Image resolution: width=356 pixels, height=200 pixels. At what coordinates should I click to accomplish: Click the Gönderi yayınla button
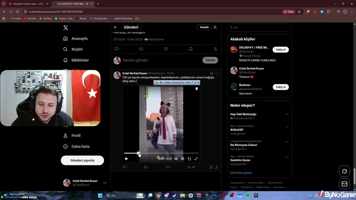click(x=82, y=160)
